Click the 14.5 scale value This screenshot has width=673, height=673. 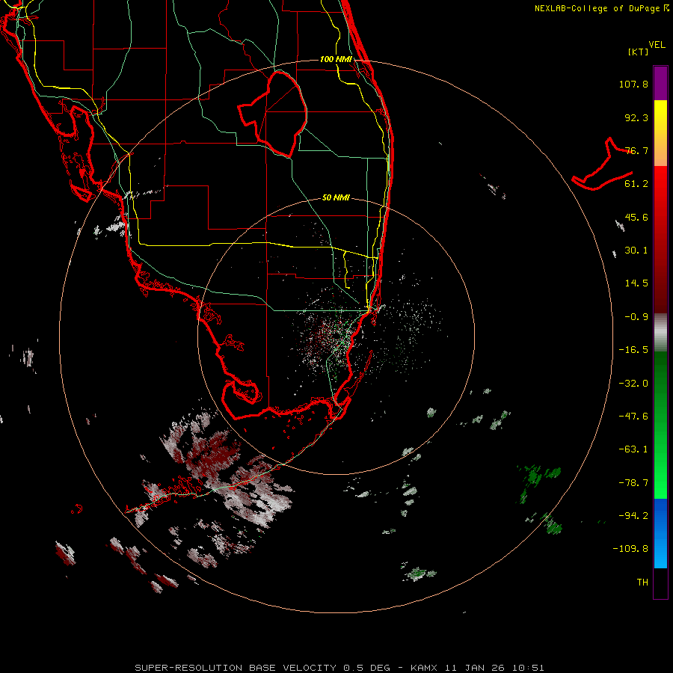tap(636, 283)
